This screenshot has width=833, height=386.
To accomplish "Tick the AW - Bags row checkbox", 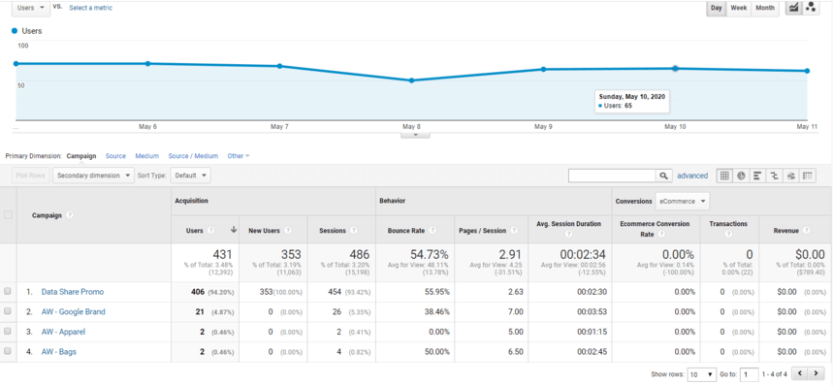I will [8, 351].
